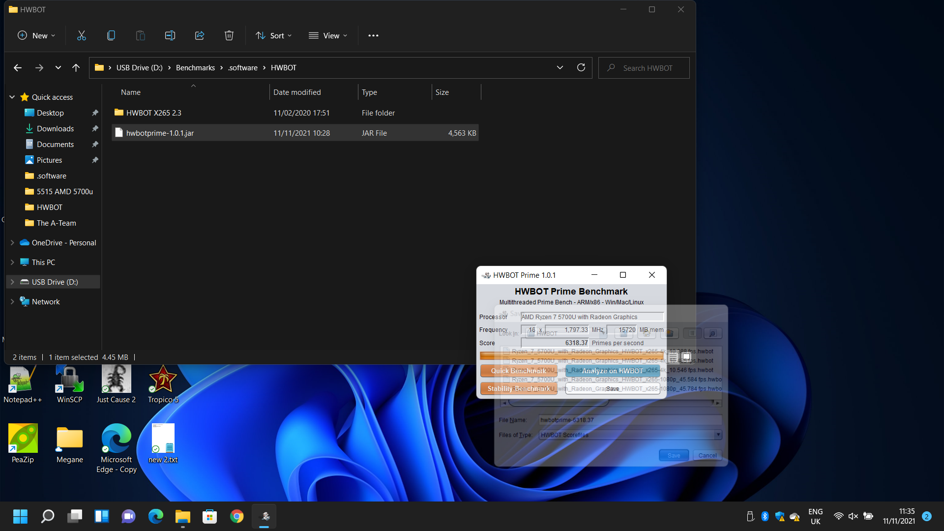Select the WinSCP desktop shortcut

point(69,384)
